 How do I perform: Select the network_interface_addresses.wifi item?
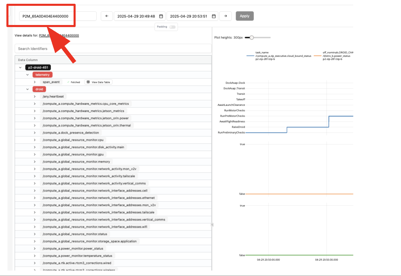pos(95,227)
